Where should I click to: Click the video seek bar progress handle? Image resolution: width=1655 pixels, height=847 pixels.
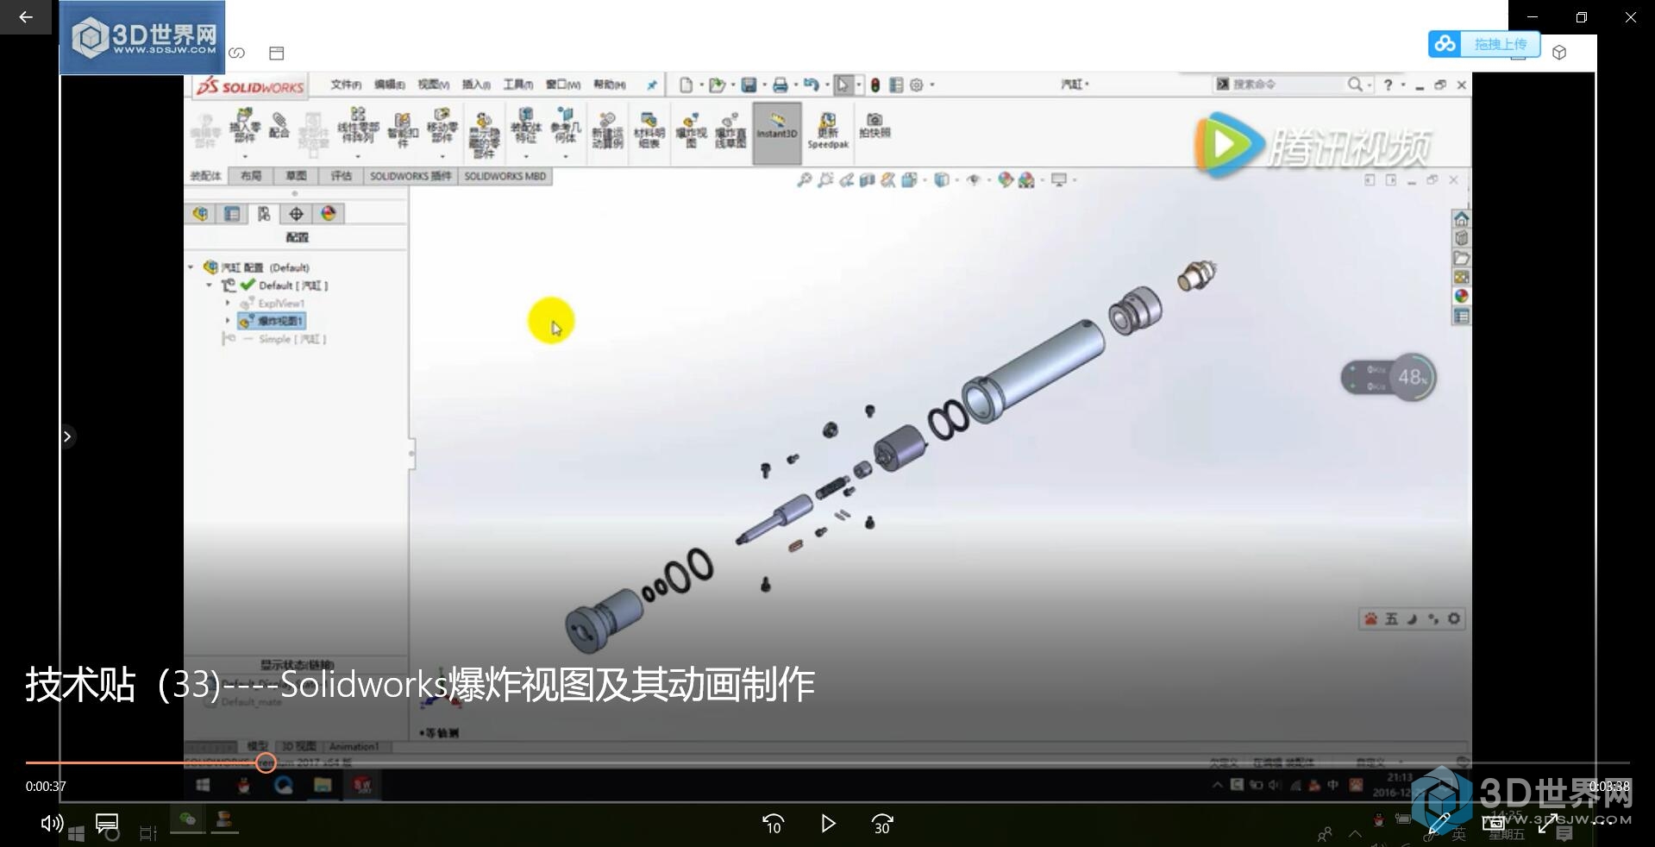coord(266,762)
